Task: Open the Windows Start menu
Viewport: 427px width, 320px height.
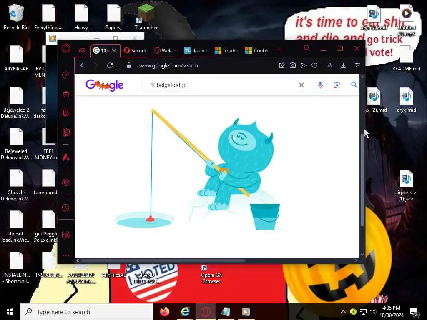Action: (x=10, y=312)
